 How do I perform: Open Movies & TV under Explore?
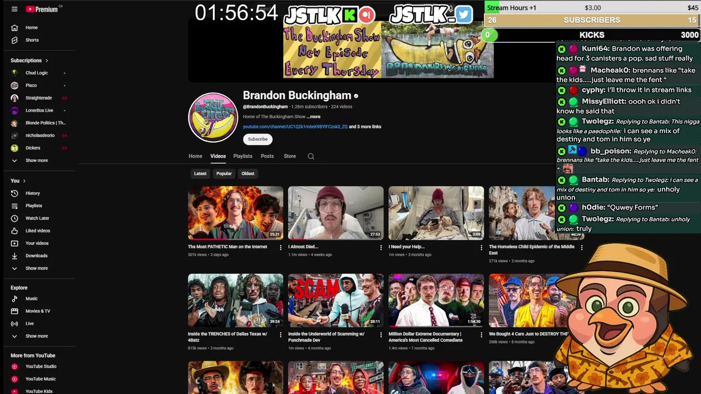38,311
